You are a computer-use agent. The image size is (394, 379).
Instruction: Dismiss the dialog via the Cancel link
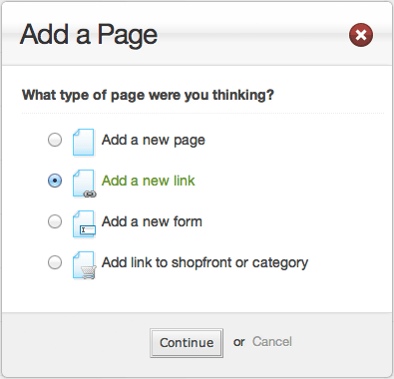click(x=272, y=342)
